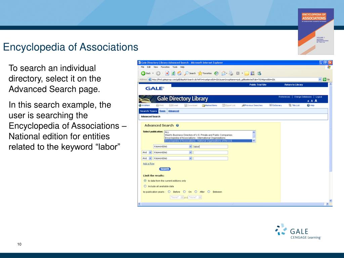Open the third row Keyword(ke) dropdown
Image resolution: width=344 pixels, height=258 pixels.
(173, 159)
